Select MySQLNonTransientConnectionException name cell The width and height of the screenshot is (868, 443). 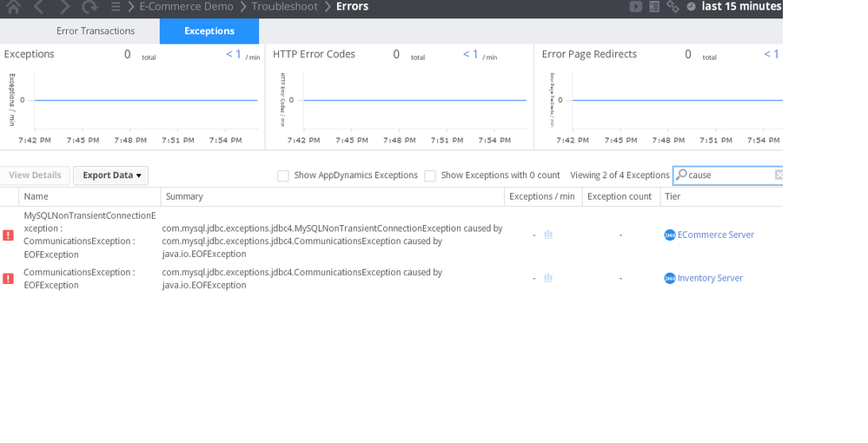89,235
